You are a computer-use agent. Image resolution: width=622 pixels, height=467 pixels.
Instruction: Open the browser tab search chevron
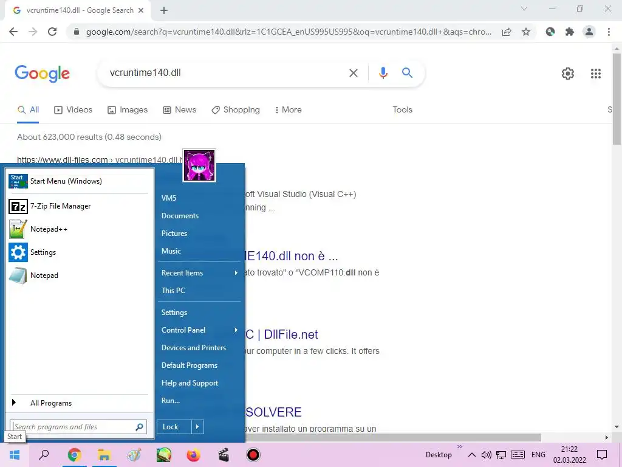(524, 9)
